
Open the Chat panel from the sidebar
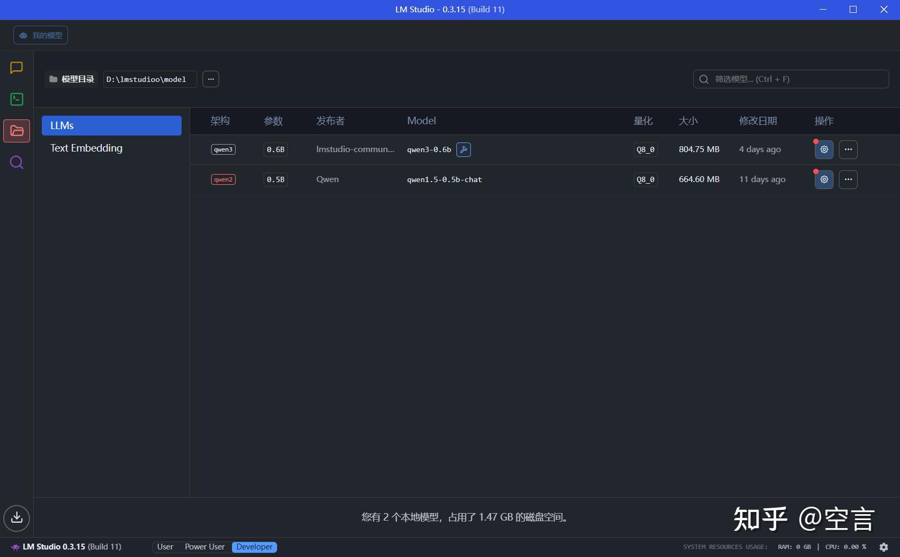click(x=16, y=68)
